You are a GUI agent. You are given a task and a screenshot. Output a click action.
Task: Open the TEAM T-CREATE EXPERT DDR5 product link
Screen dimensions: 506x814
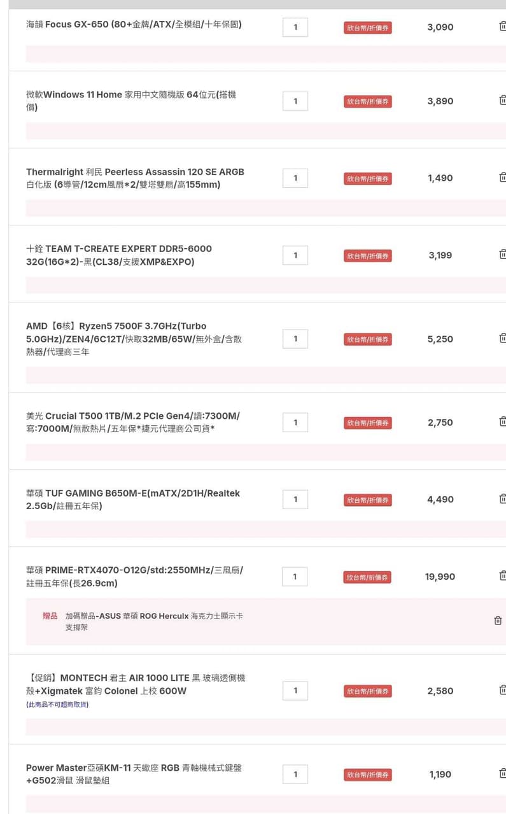pos(119,255)
